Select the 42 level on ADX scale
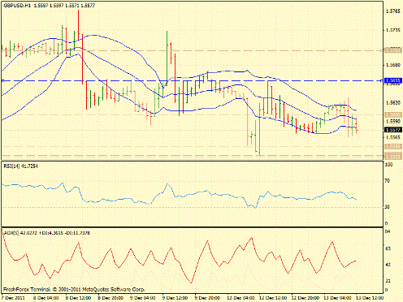 click(x=388, y=265)
